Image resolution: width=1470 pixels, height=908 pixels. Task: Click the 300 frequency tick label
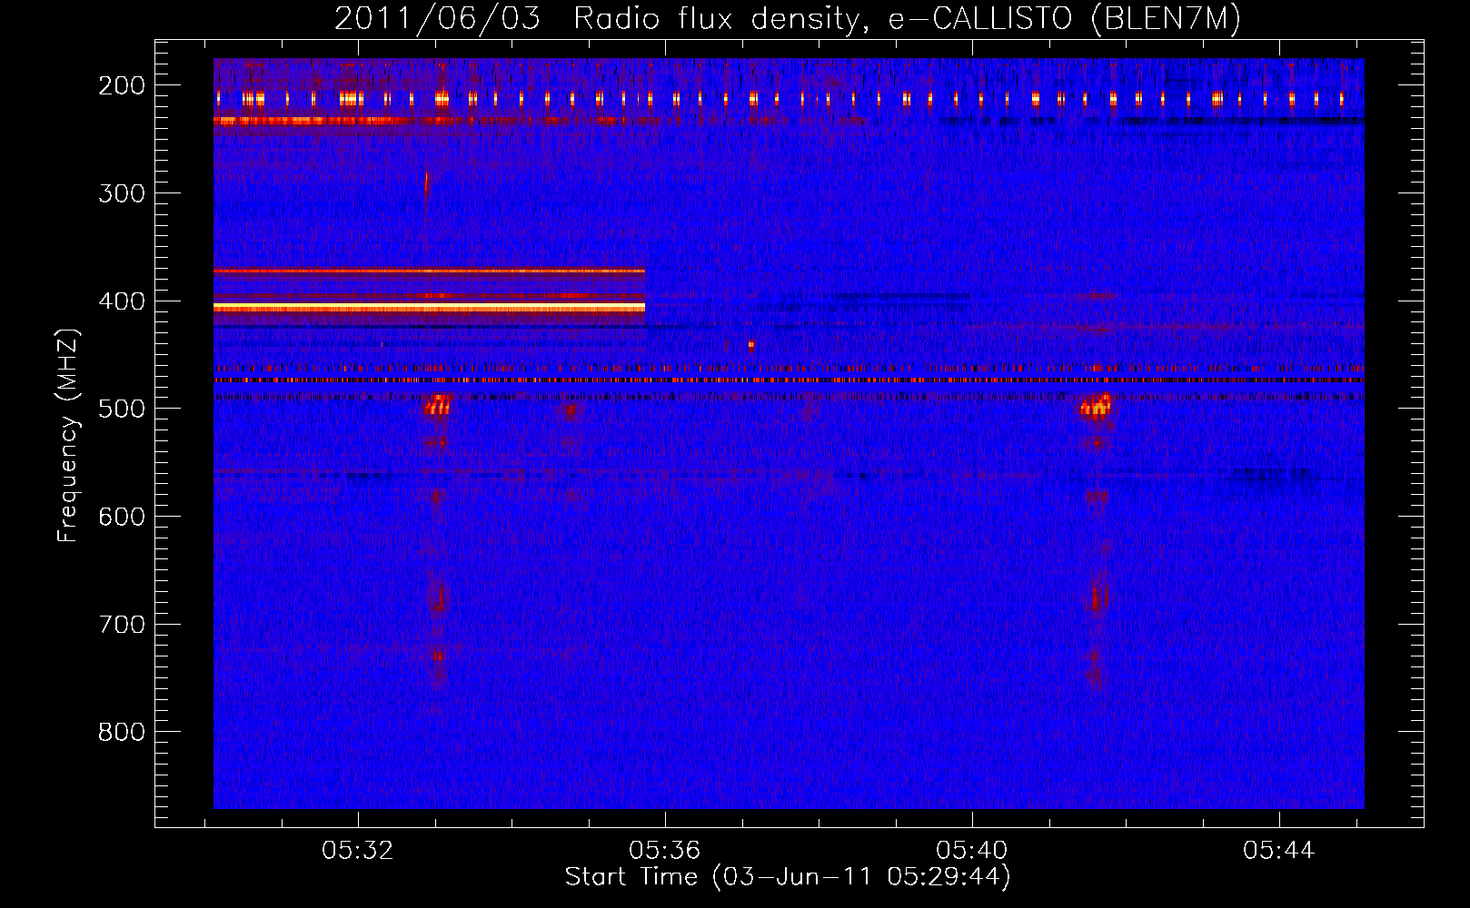point(122,193)
